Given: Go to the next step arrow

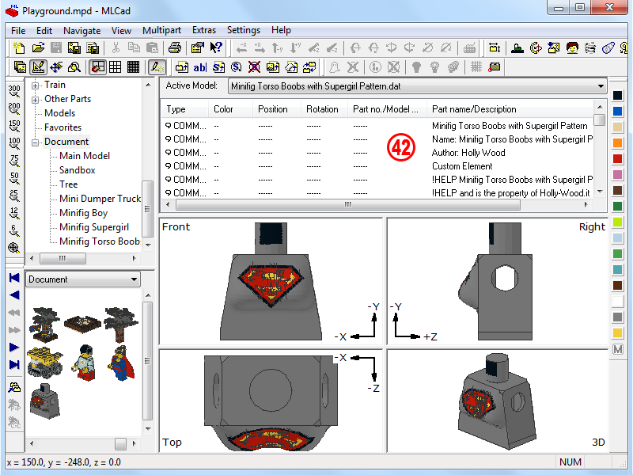Looking at the screenshot, I should [14, 348].
